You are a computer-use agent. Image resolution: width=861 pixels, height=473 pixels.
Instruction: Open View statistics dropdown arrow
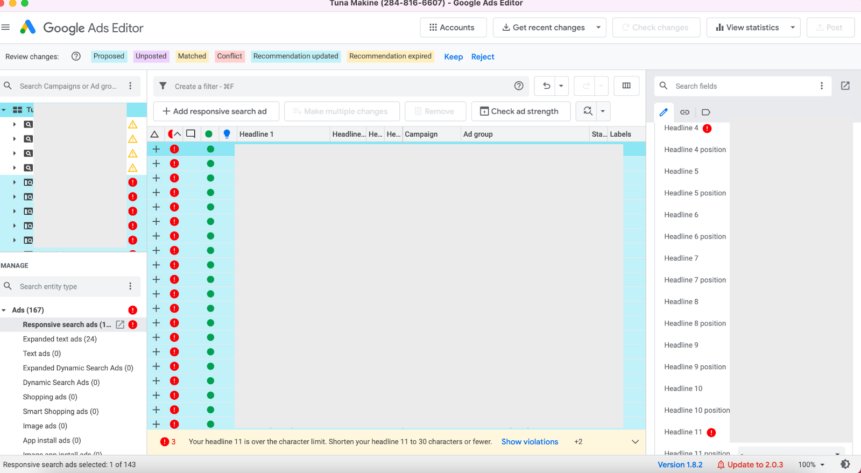coord(793,27)
